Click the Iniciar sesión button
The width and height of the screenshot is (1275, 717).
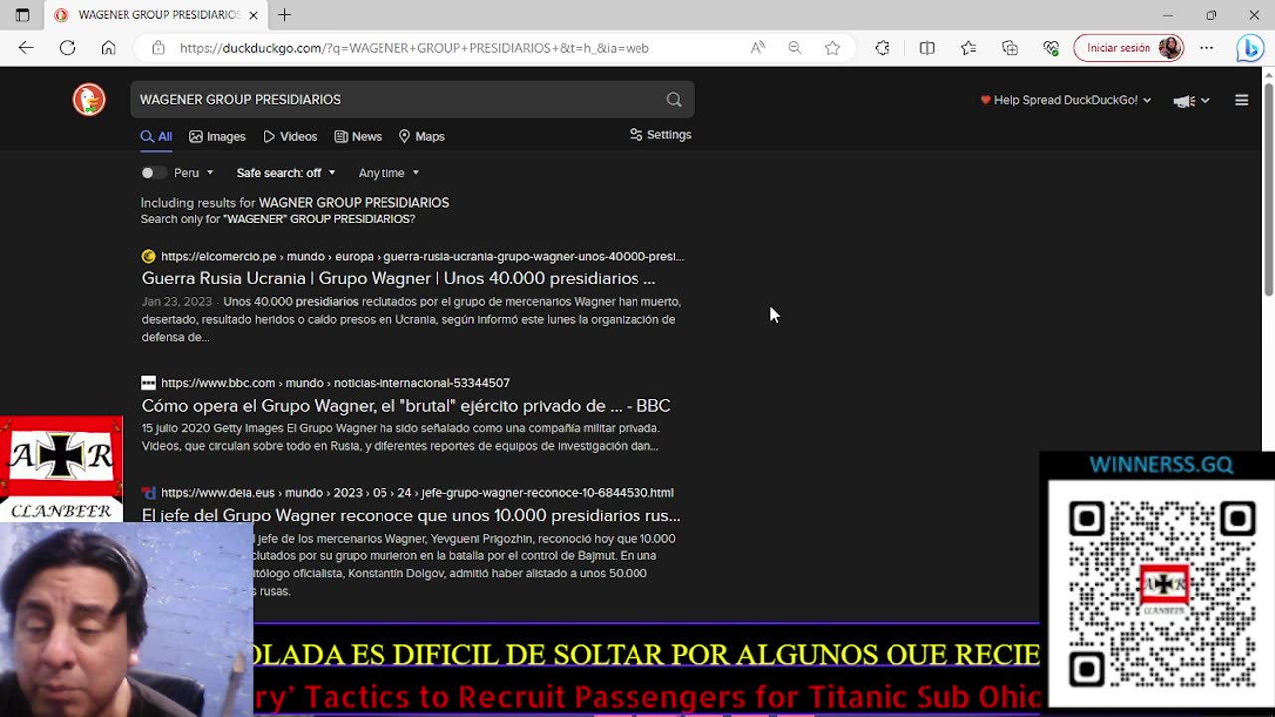click(x=1129, y=48)
